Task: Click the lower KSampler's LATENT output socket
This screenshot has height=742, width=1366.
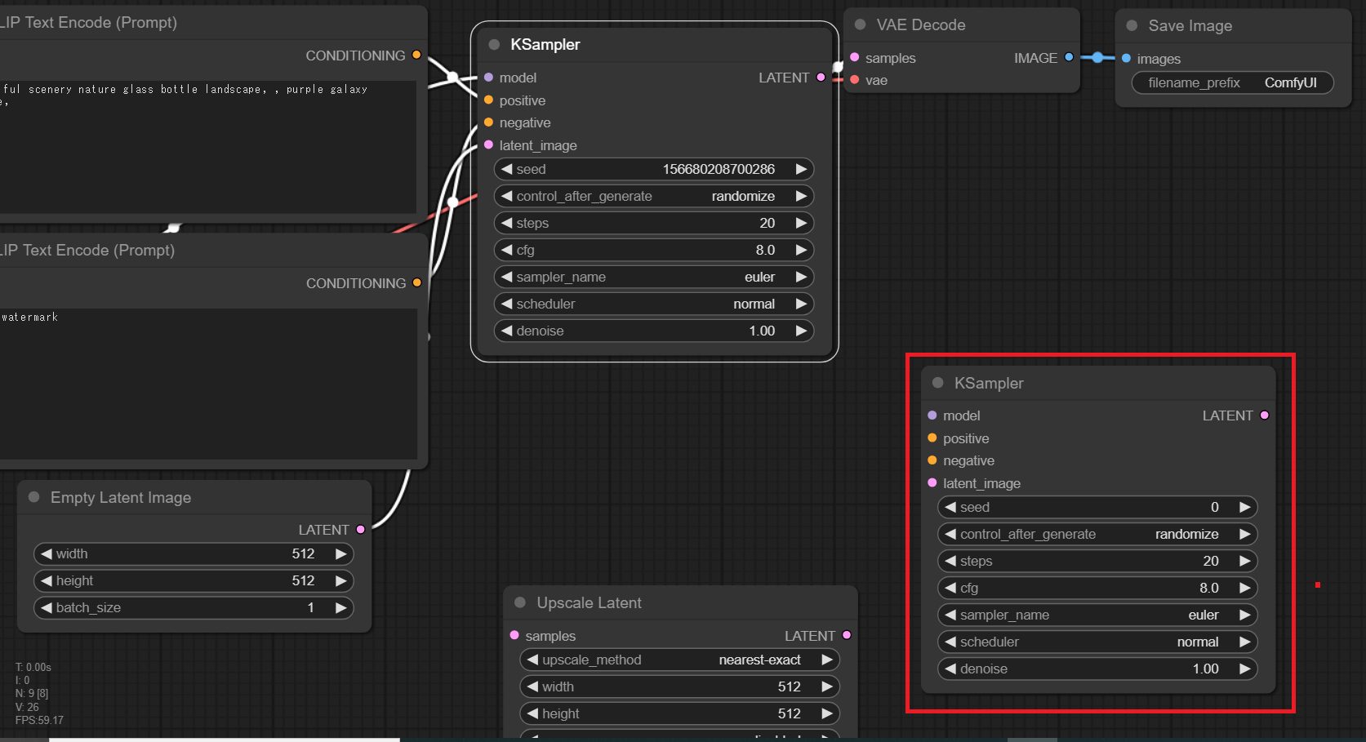Action: (x=1265, y=415)
